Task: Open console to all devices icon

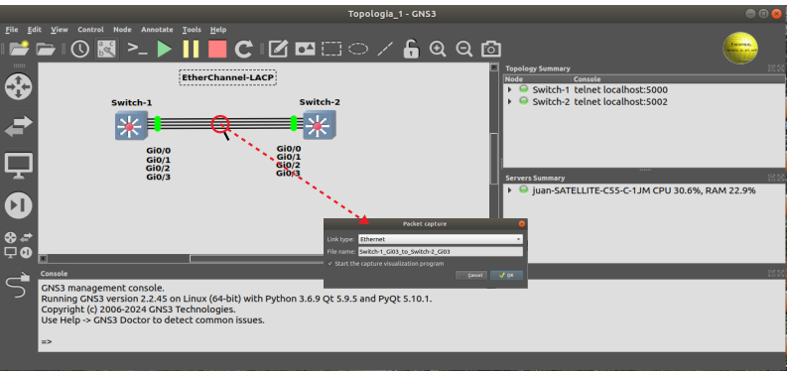Action: 137,49
